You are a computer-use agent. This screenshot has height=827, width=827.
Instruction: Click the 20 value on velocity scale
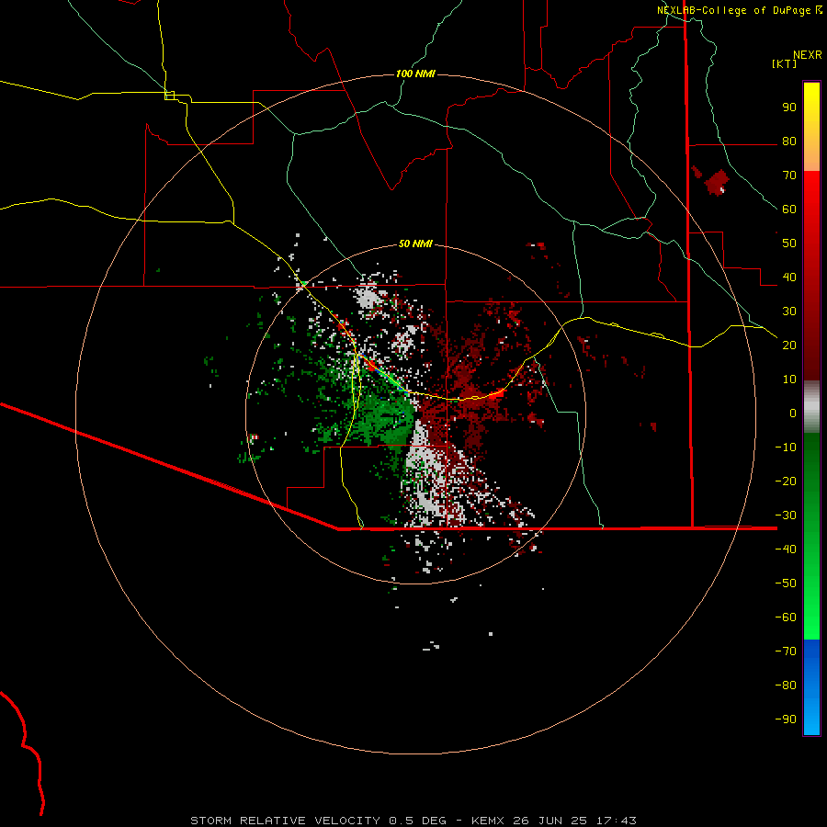click(789, 345)
